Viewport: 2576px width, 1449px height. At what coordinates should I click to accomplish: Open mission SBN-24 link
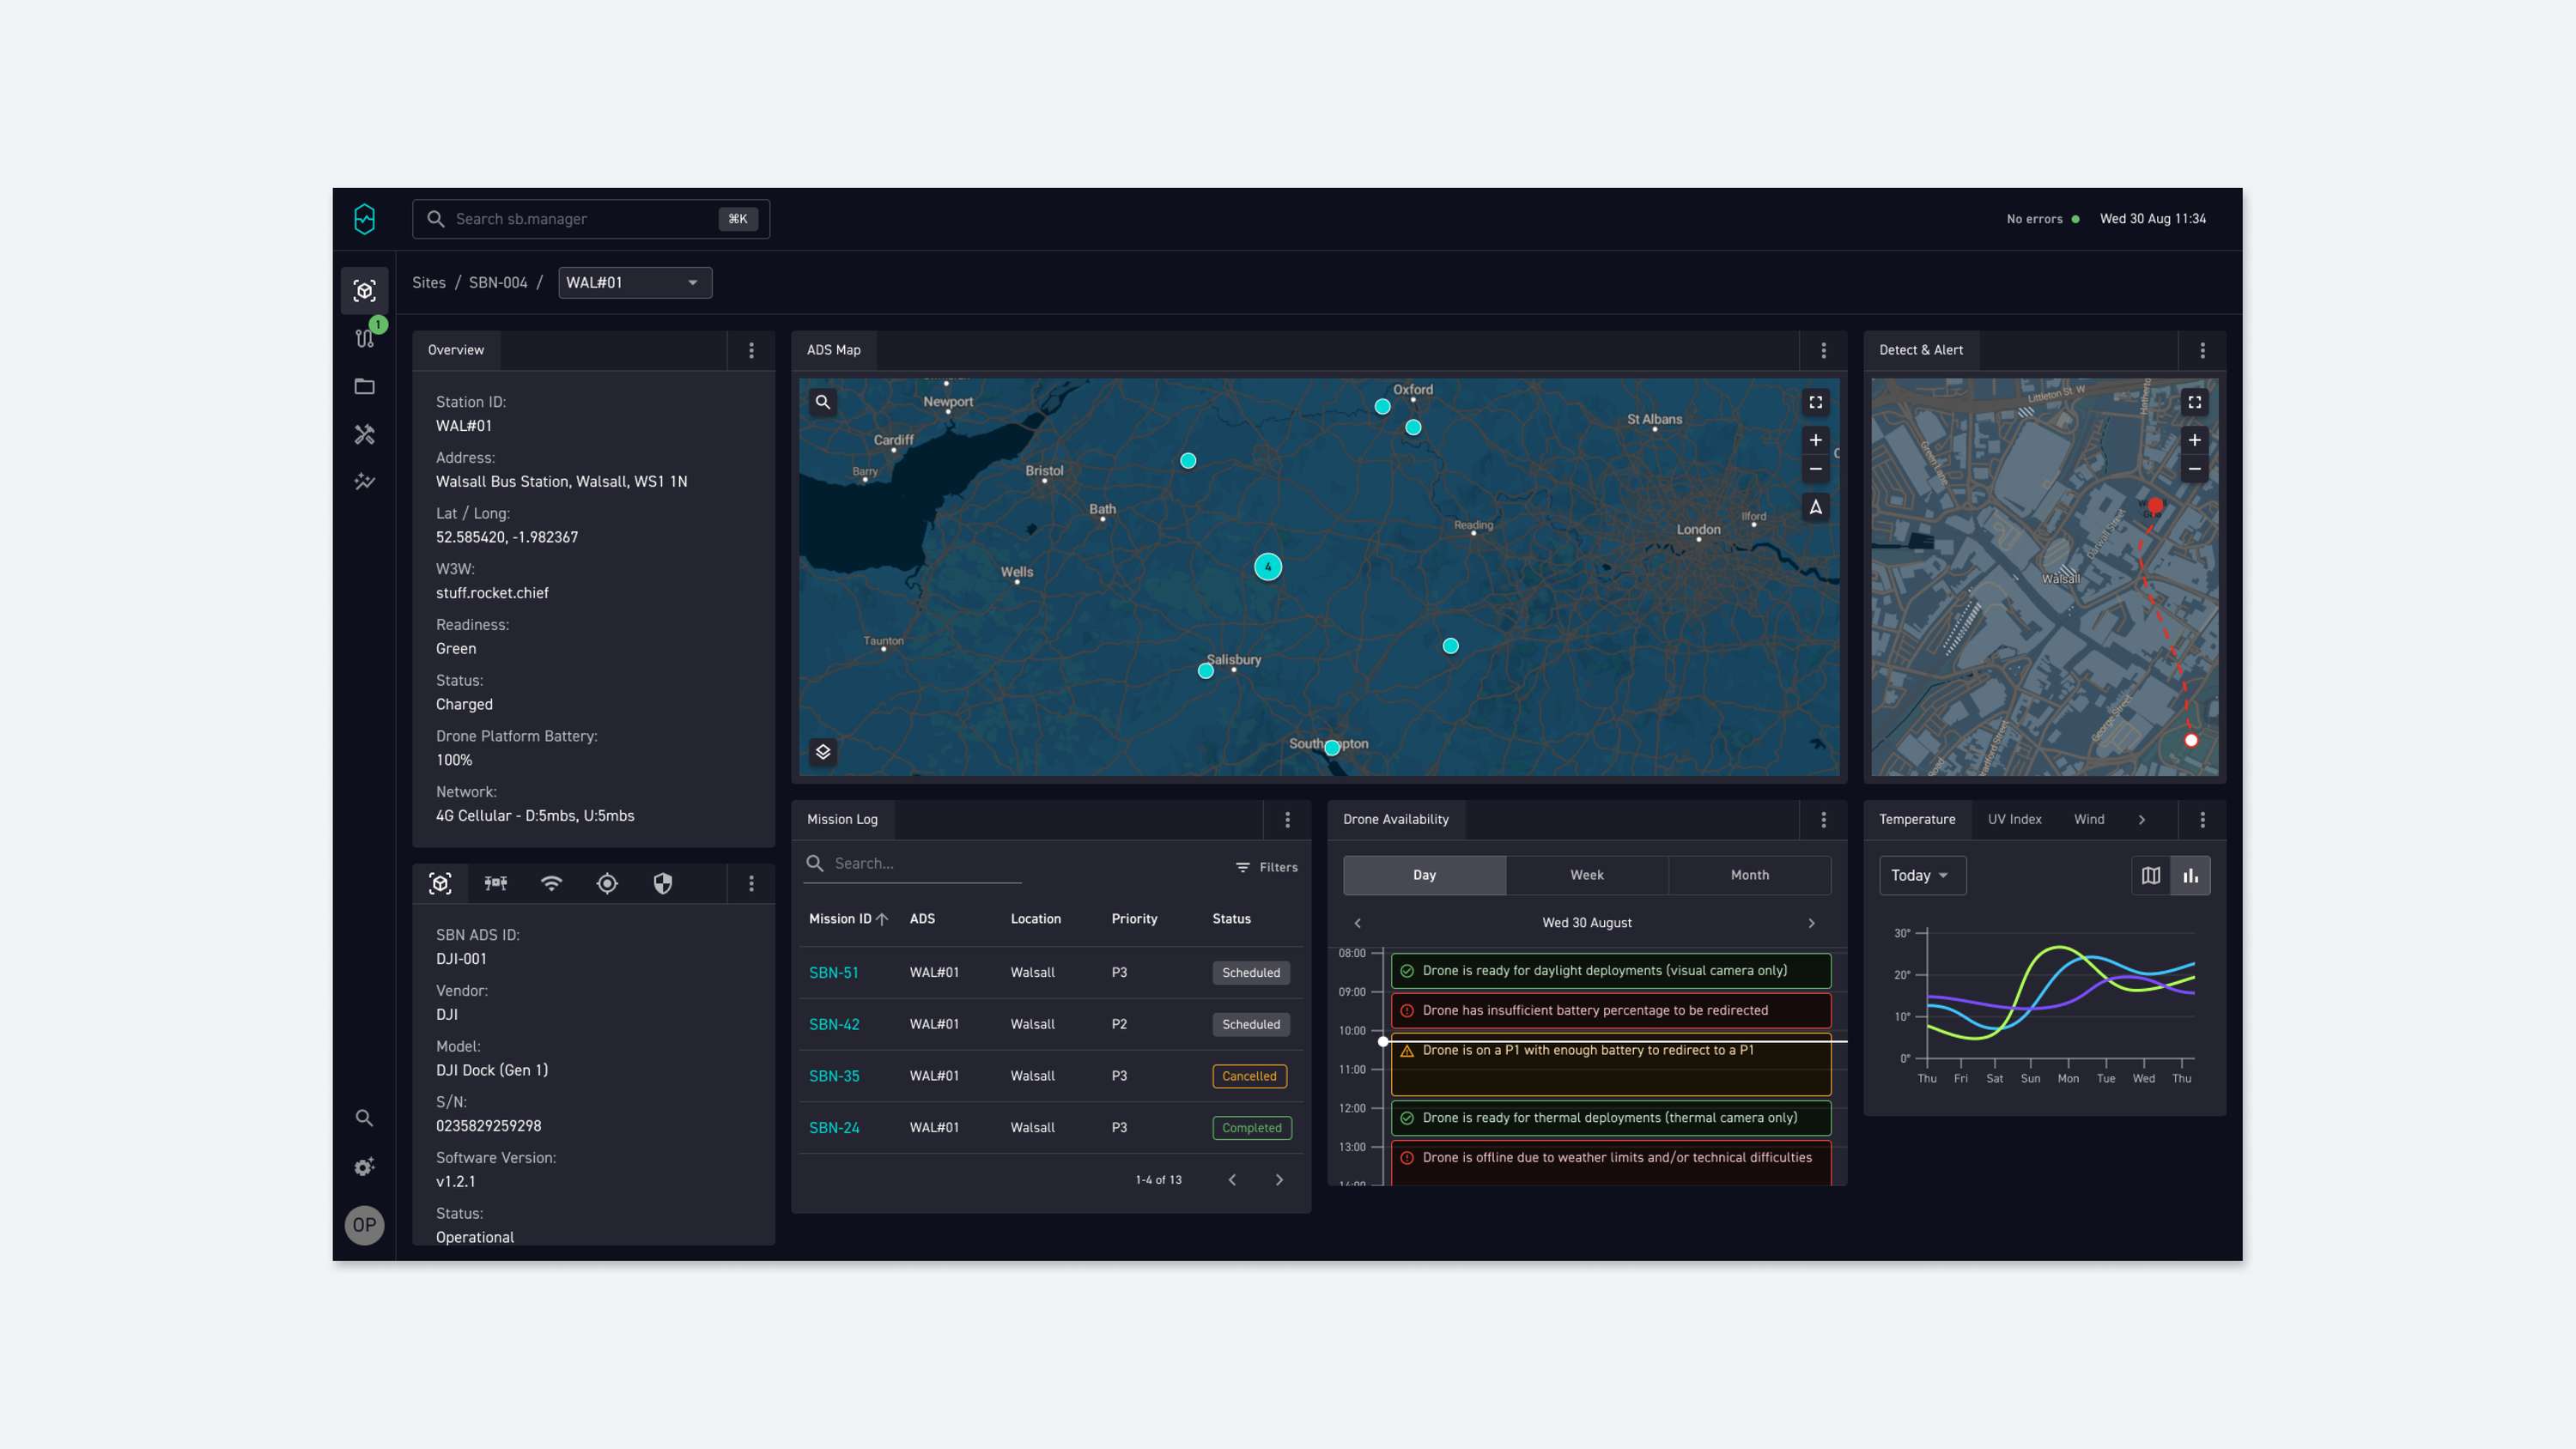click(834, 1128)
